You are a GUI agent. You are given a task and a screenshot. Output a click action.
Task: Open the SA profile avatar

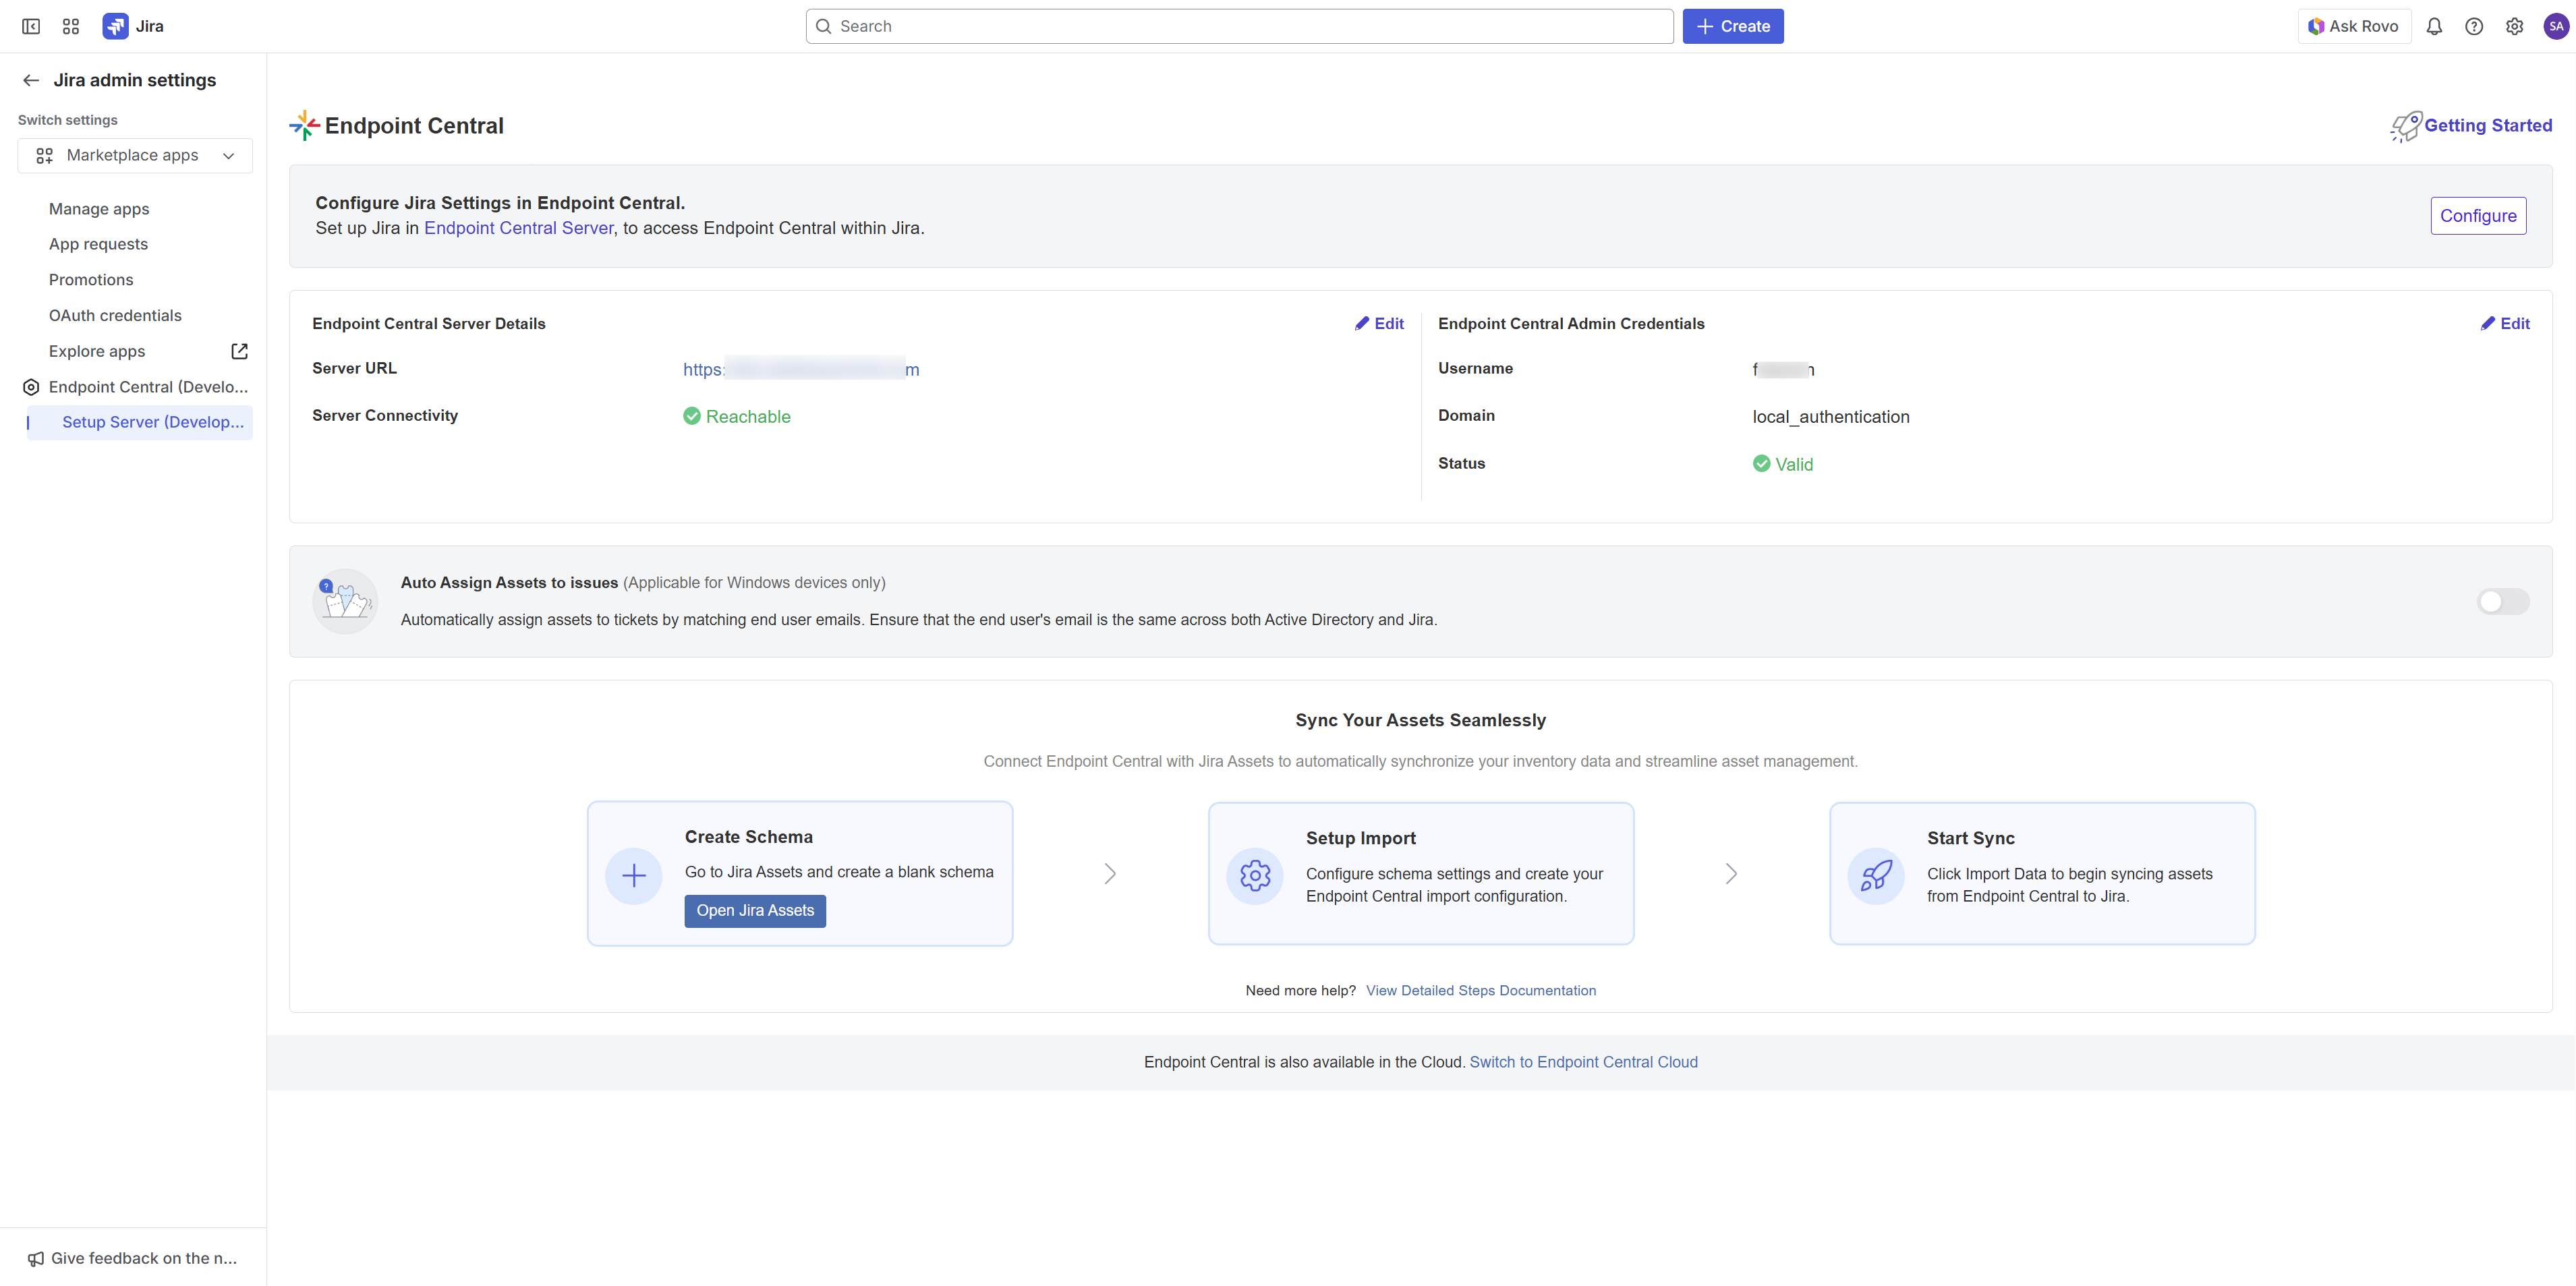2556,26
